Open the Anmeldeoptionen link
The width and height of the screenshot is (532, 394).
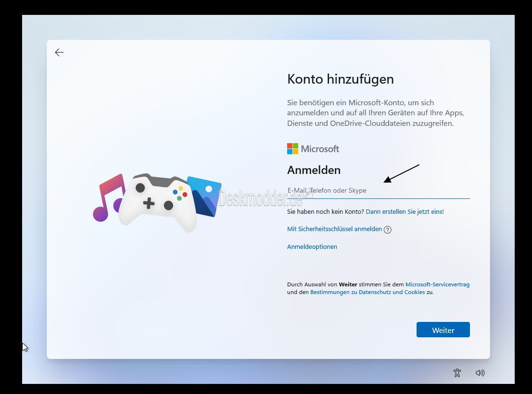(x=312, y=246)
